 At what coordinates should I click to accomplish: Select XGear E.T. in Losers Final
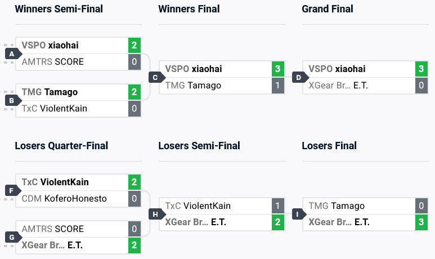click(339, 222)
